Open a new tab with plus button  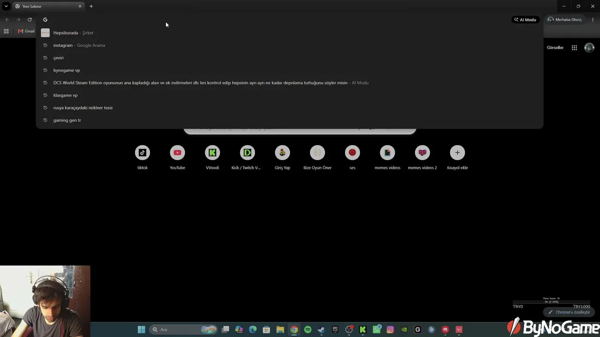click(x=91, y=7)
